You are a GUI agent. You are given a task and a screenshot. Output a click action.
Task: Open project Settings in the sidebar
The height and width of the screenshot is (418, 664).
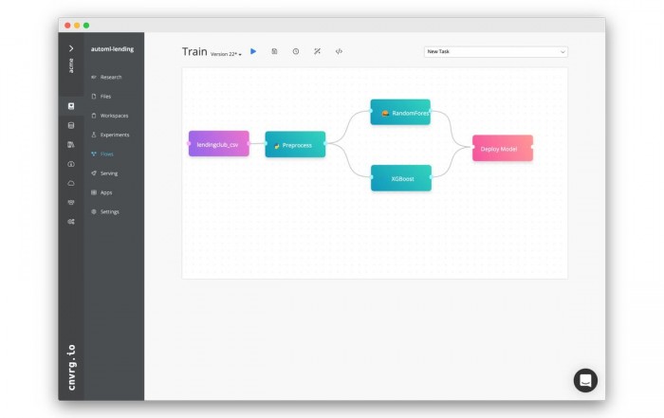109,211
